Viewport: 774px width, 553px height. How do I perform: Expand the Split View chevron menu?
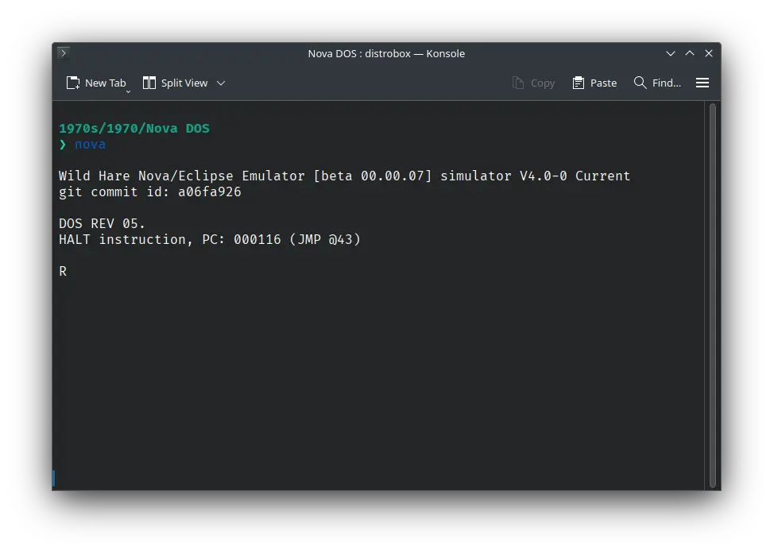pyautogui.click(x=221, y=83)
